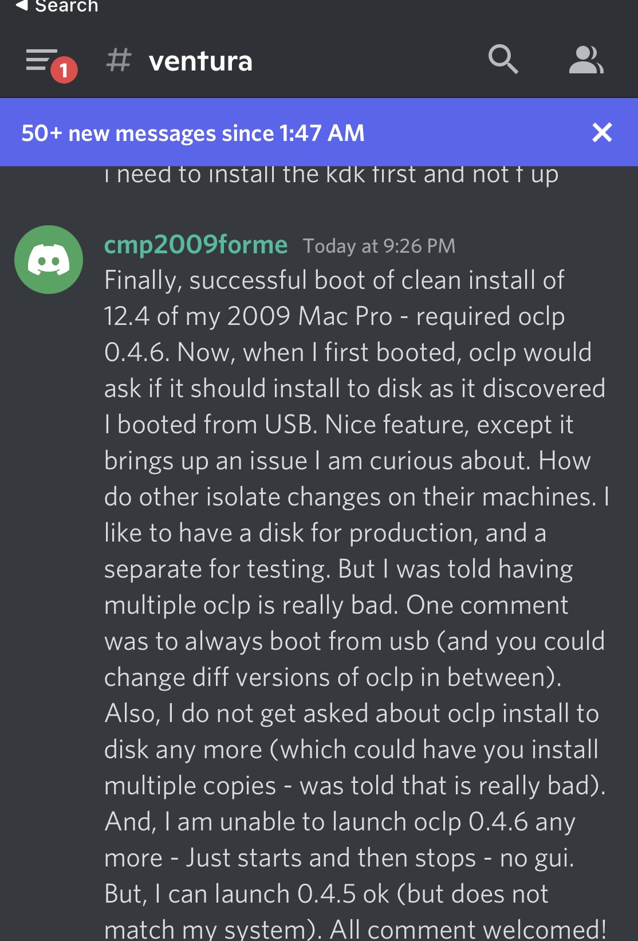Dismiss the new messages banner
The width and height of the screenshot is (638, 941).
tap(602, 132)
